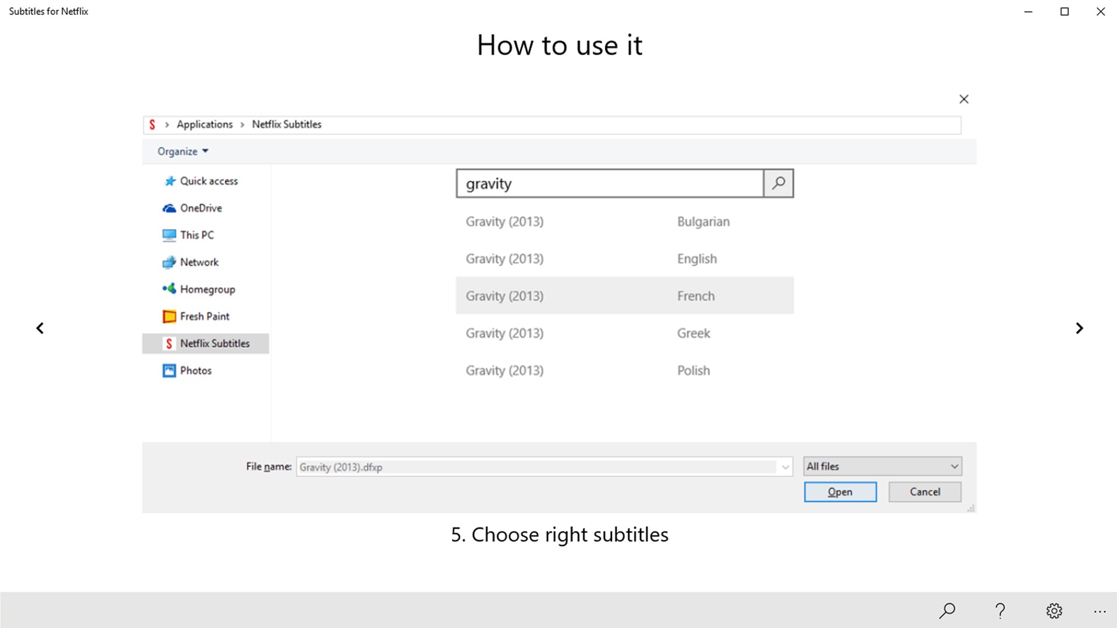
Task: Go to previous tutorial slide arrow
Action: coord(40,329)
